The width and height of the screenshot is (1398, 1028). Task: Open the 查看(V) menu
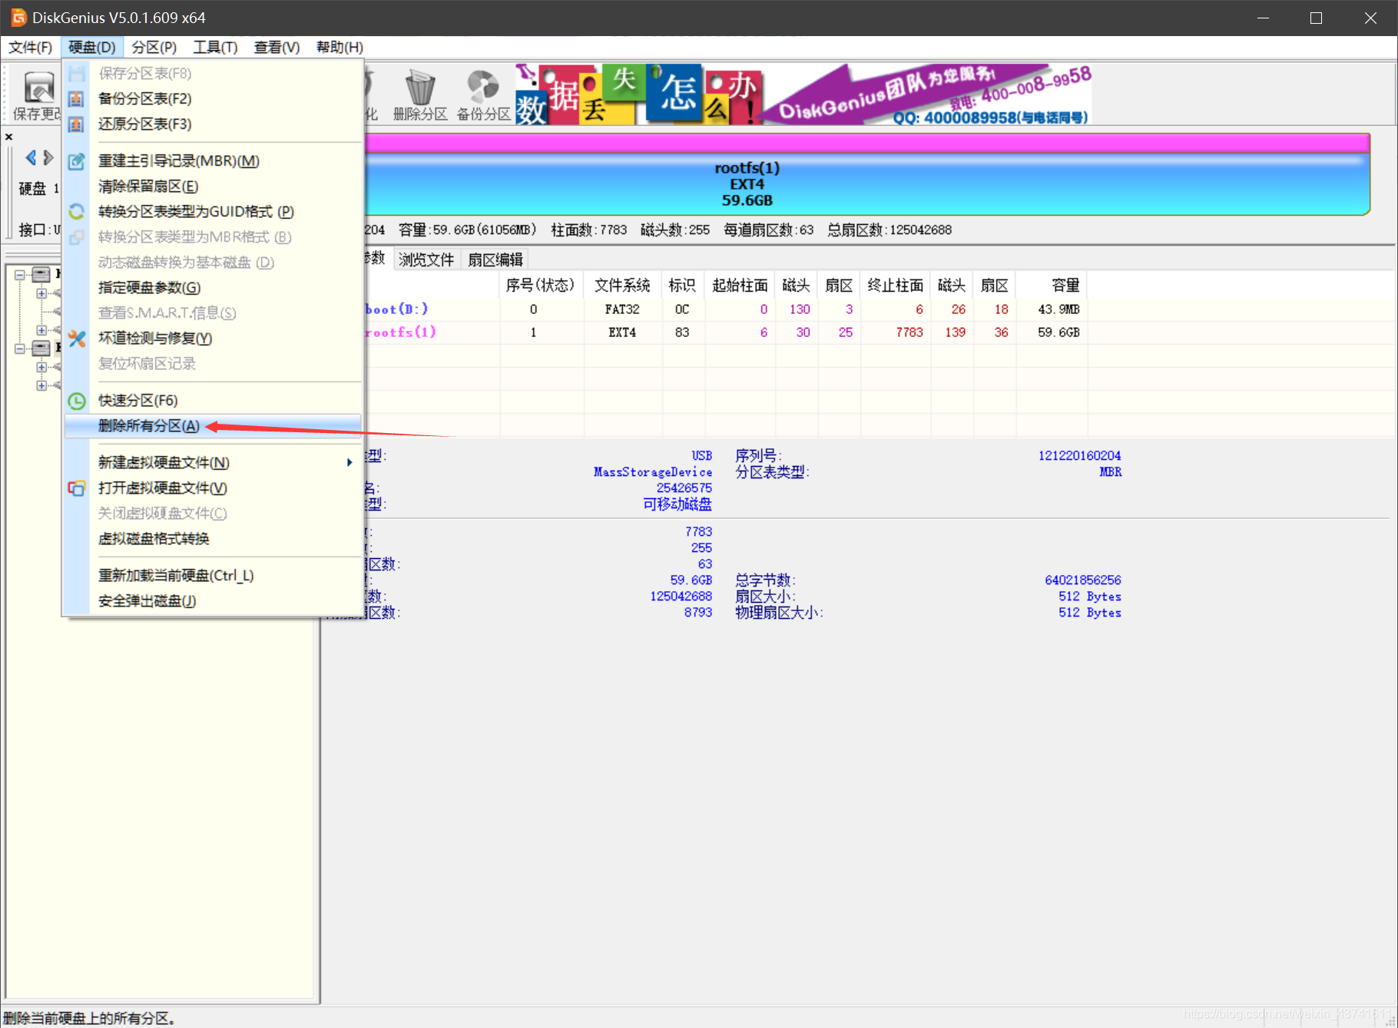click(277, 48)
